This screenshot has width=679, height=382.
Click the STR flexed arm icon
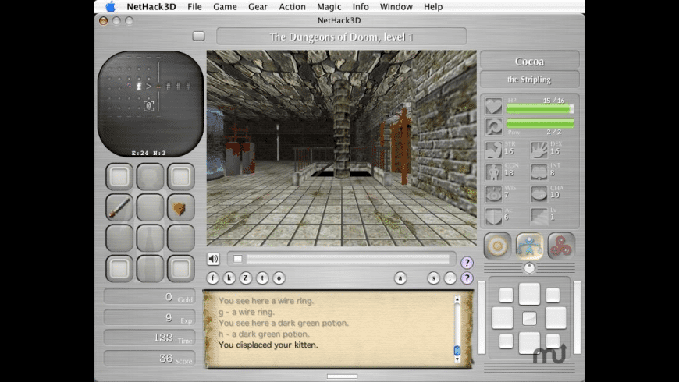tap(493, 150)
